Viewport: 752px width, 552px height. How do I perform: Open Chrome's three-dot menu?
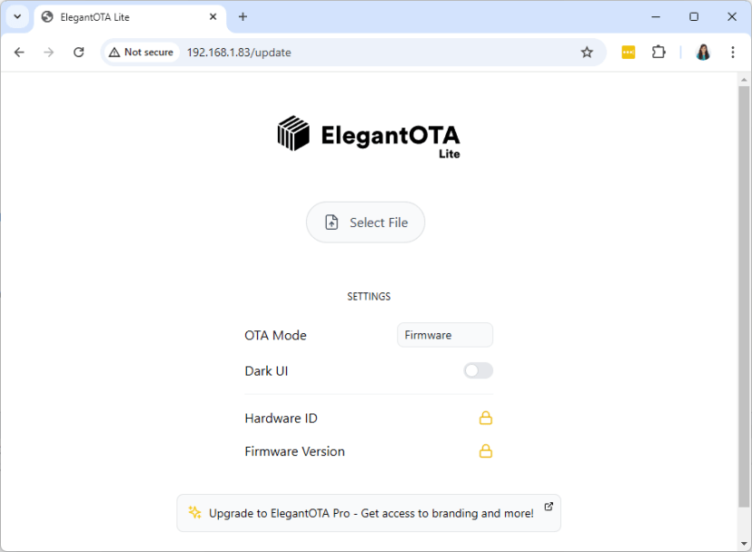pos(733,52)
